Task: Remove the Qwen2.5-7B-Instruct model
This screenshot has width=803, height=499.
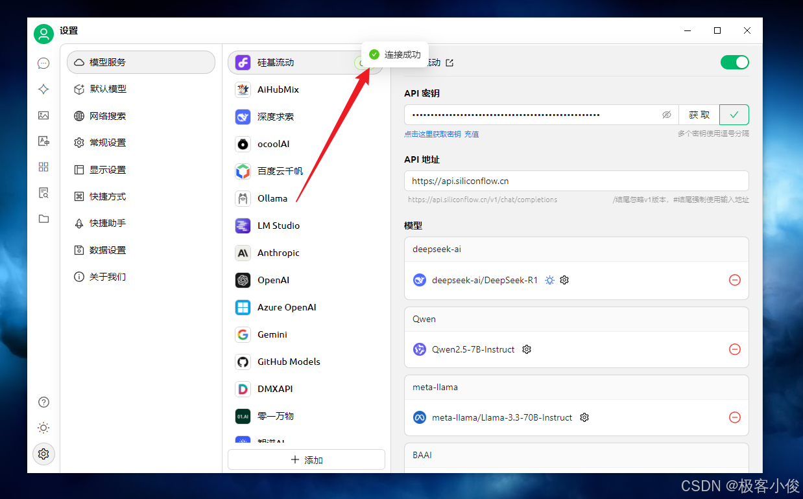Action: 735,349
